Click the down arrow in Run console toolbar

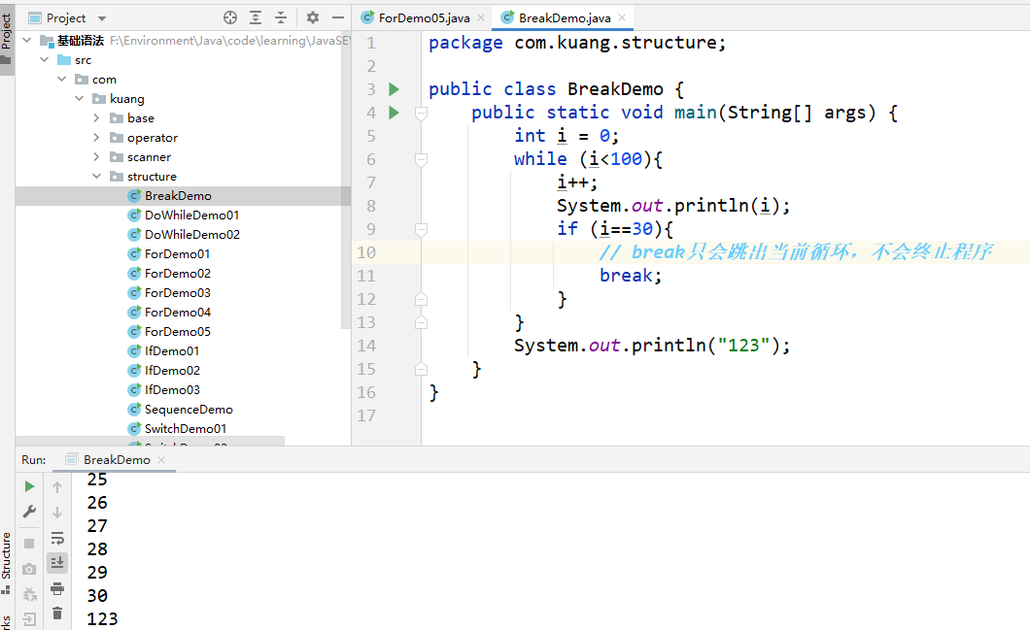point(57,512)
